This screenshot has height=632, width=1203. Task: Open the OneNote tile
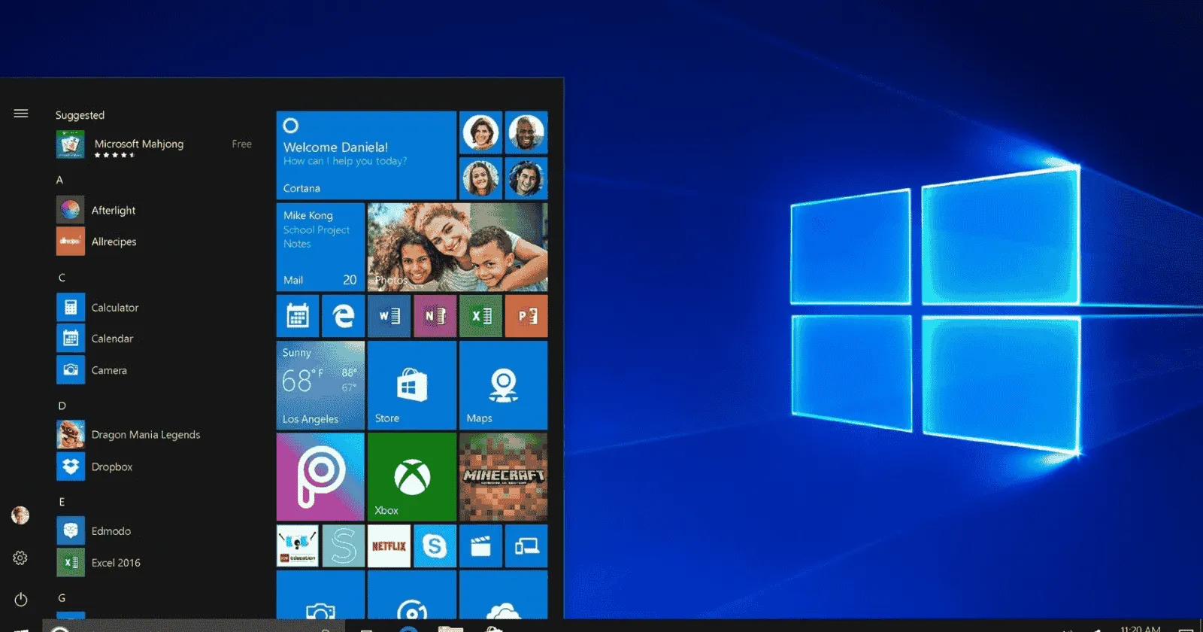435,316
